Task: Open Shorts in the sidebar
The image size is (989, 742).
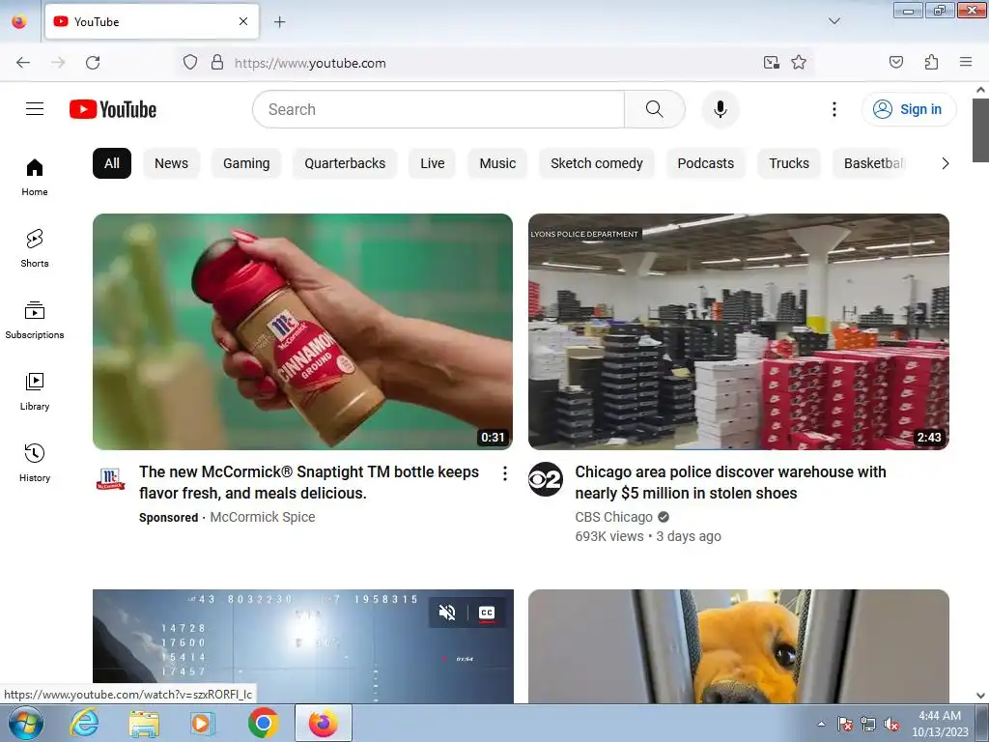Action: (35, 248)
